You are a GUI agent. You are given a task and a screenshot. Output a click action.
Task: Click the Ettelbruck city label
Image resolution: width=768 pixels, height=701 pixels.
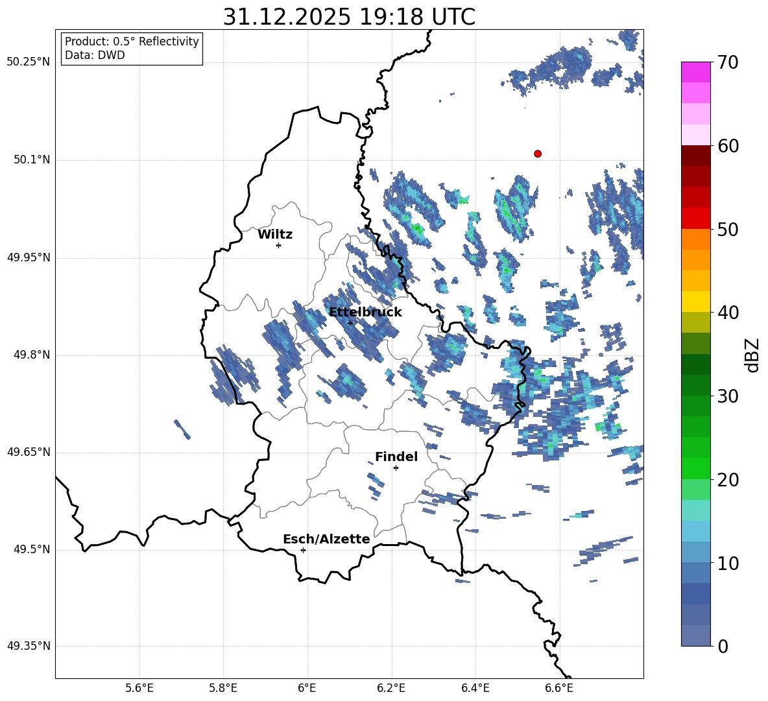click(x=365, y=313)
